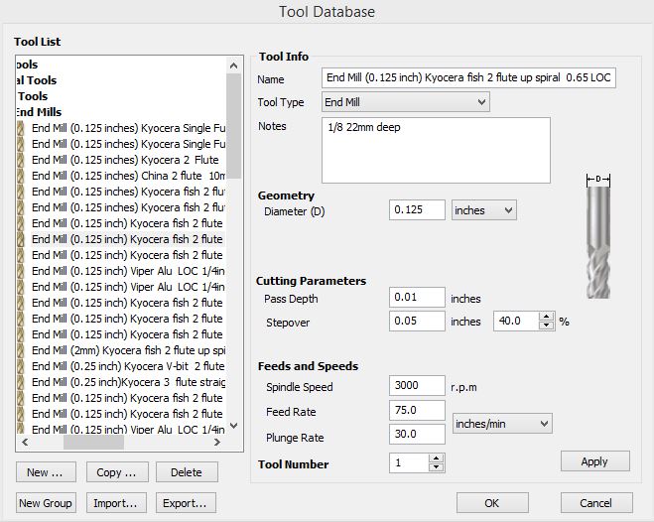
Task: Click the Copy ... button
Action: point(116,472)
